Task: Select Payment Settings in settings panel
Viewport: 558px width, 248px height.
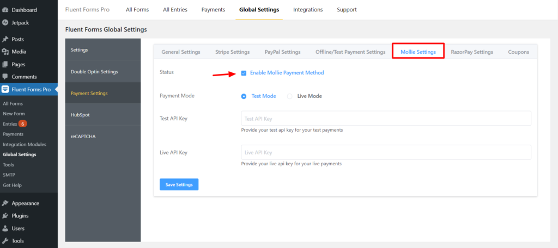Action: click(103, 93)
